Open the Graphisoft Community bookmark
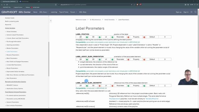The height and width of the screenshot is (112, 199). pos(18,7)
